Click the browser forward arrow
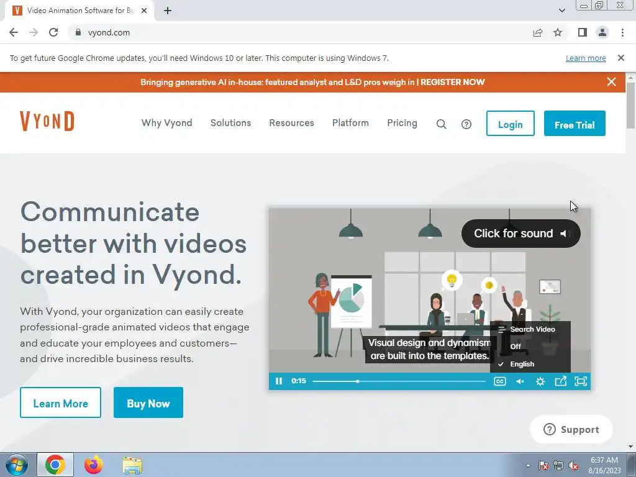636x477 pixels. click(34, 32)
